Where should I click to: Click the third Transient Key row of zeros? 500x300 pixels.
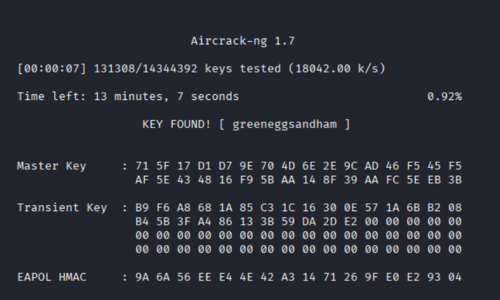click(x=298, y=235)
